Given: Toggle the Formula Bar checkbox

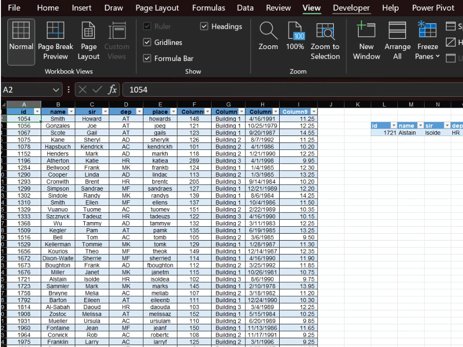Looking at the screenshot, I should coord(147,58).
